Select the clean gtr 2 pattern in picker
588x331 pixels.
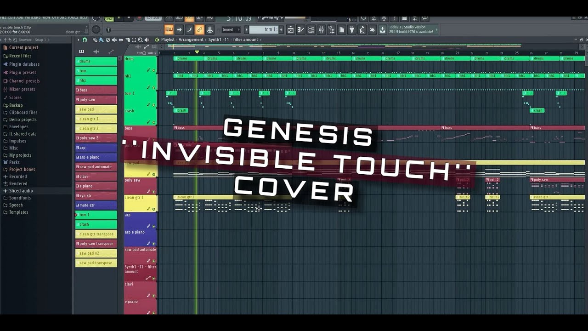(96, 128)
